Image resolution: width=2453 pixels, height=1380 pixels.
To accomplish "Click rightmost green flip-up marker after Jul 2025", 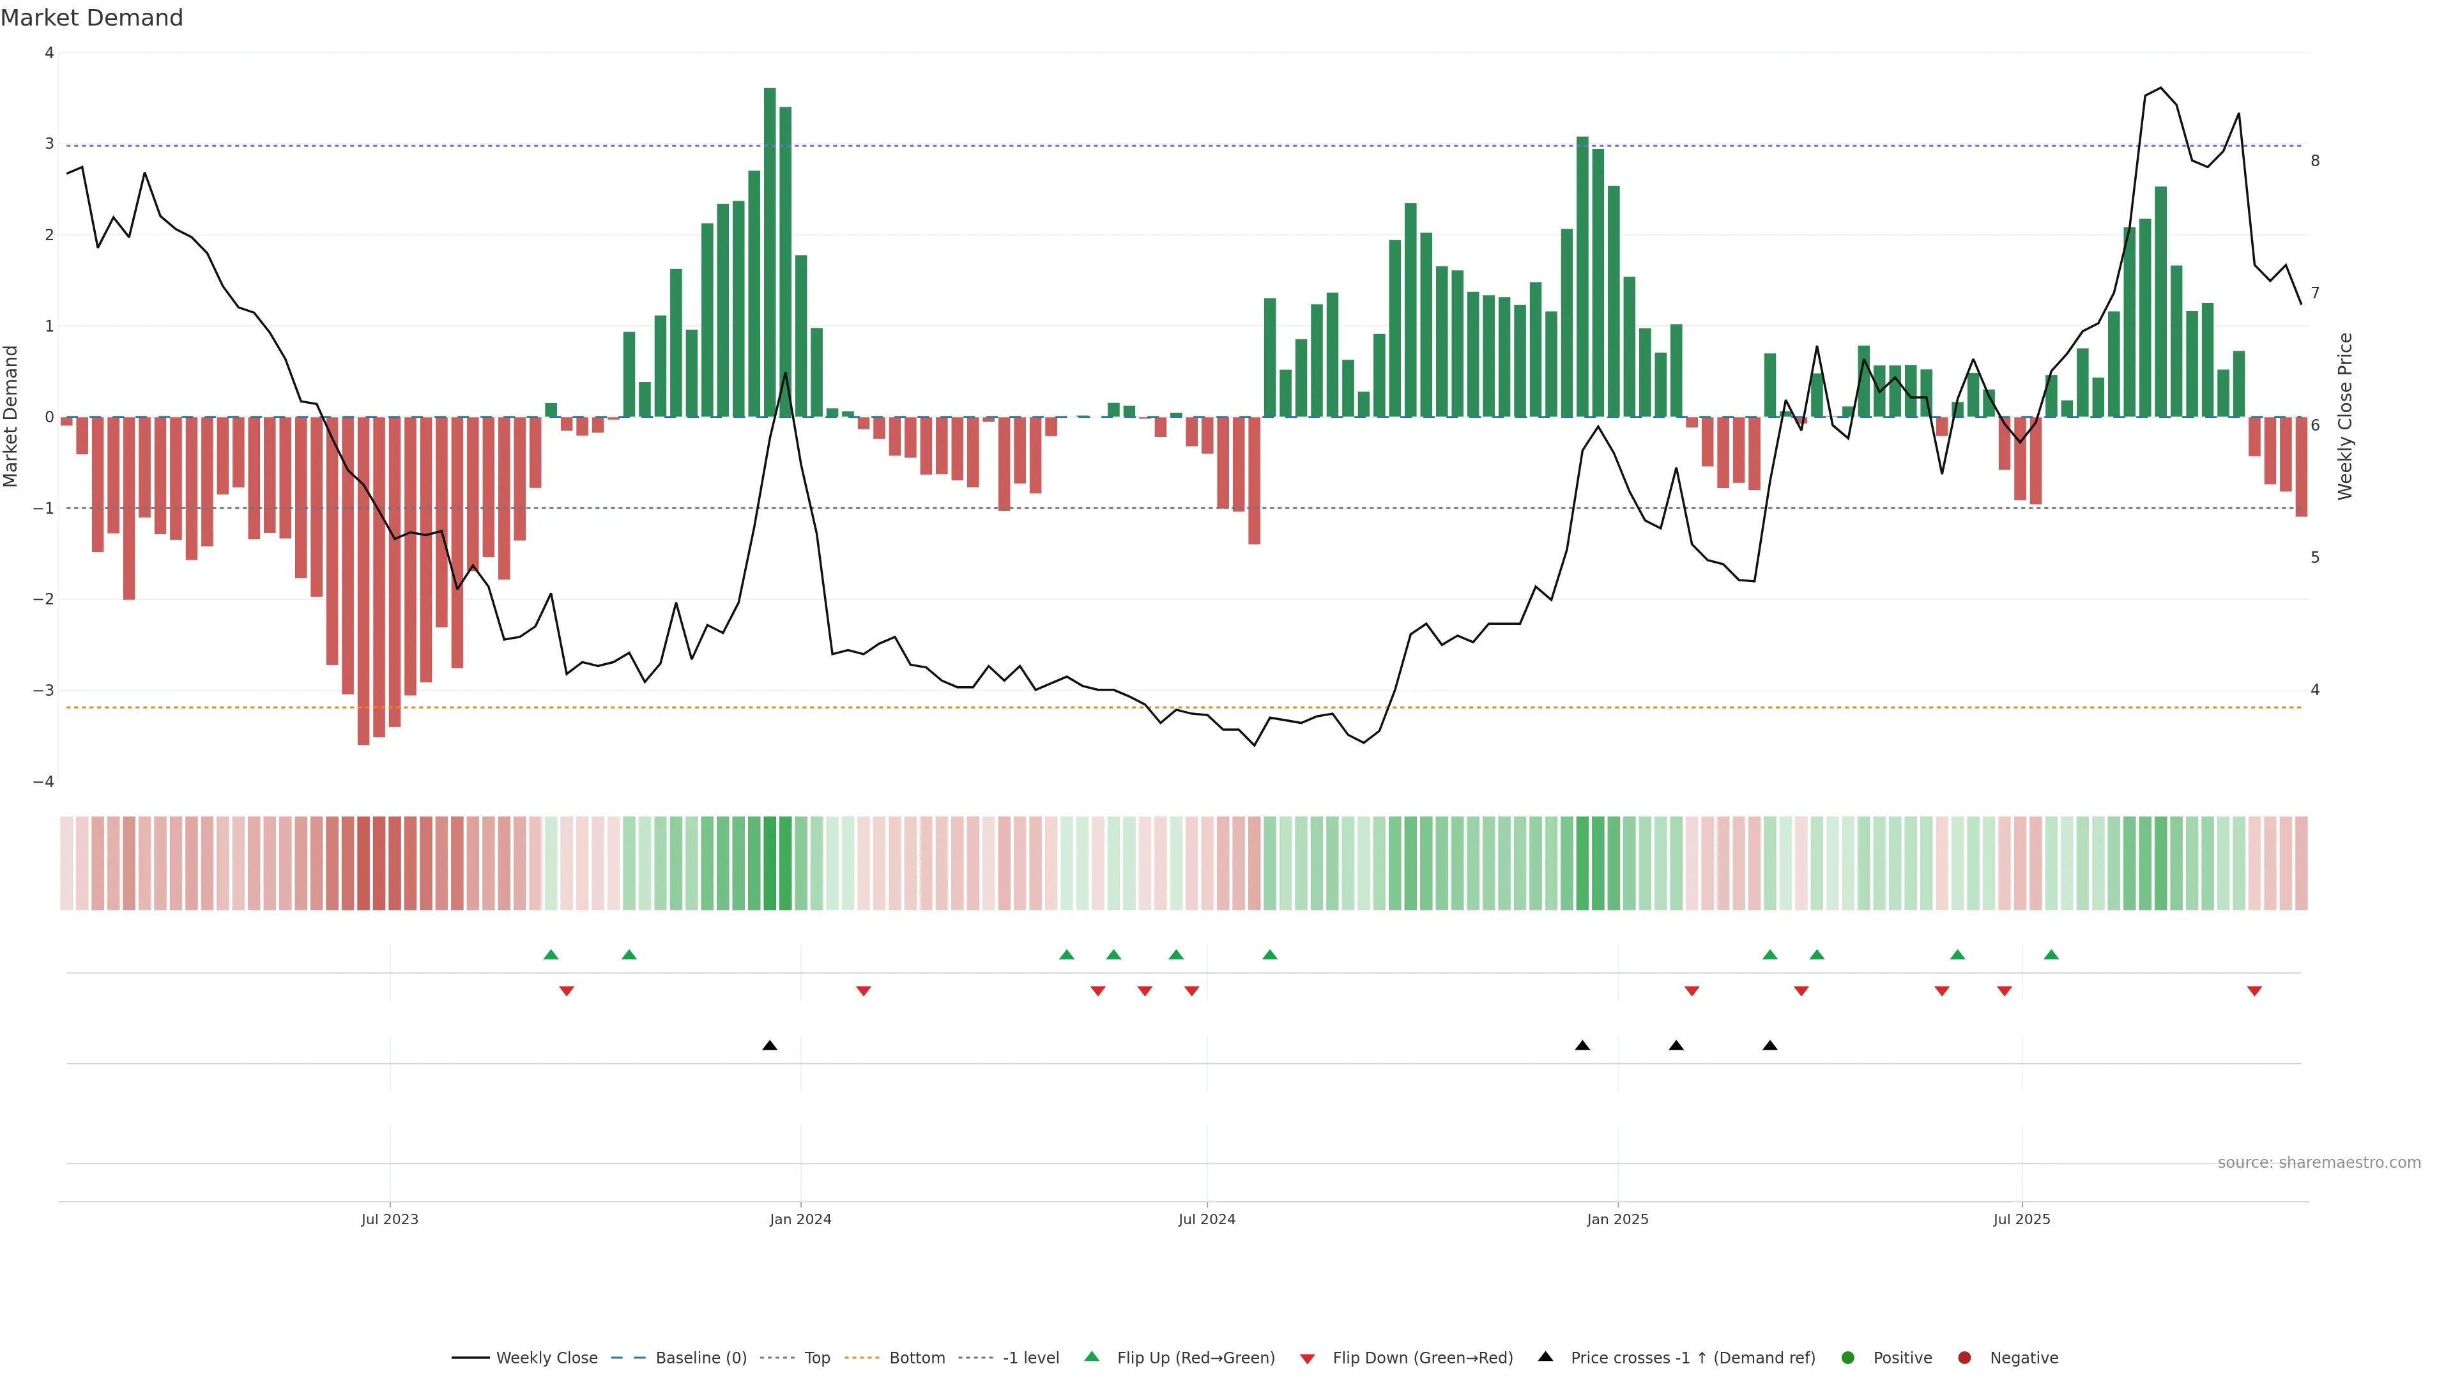I will tap(2051, 954).
